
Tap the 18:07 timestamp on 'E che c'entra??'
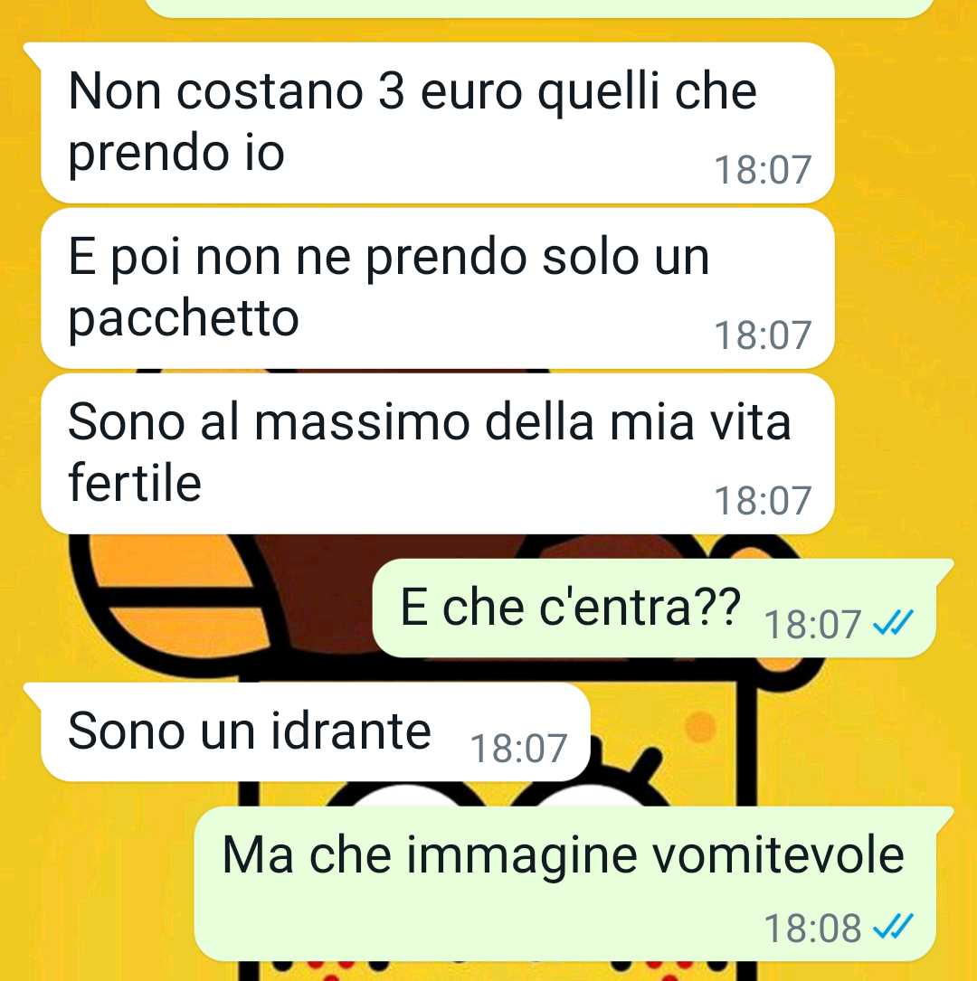point(812,625)
